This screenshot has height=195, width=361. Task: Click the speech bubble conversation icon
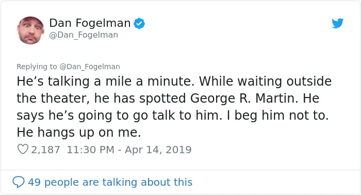tap(19, 182)
